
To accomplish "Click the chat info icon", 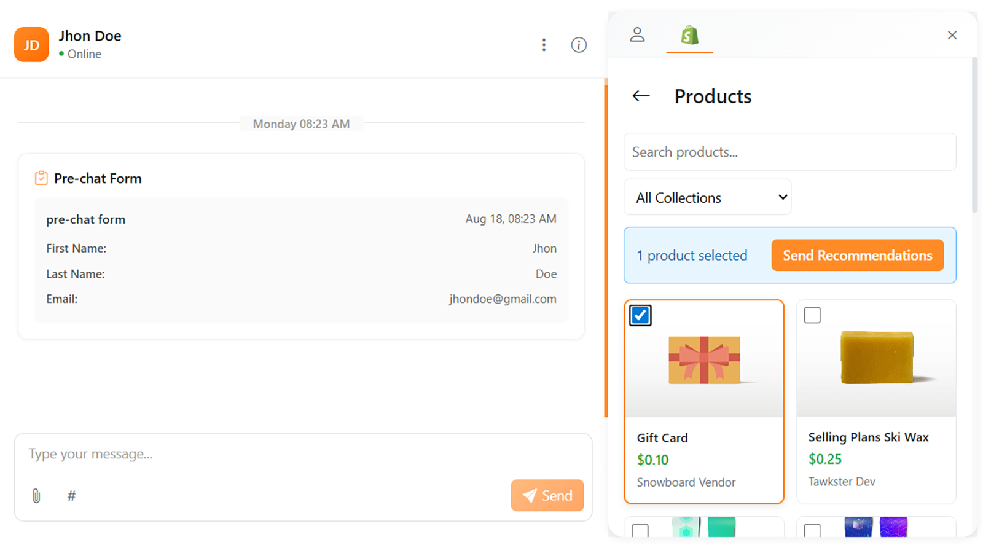I will (579, 45).
